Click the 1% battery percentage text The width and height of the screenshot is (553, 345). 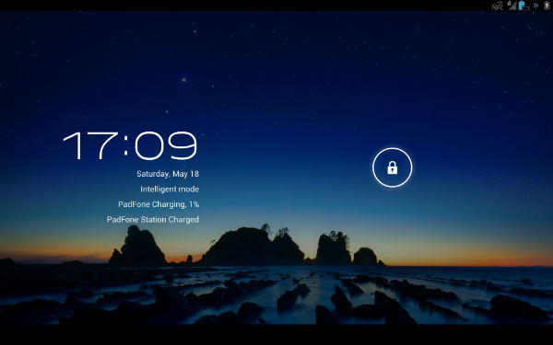tap(194, 204)
